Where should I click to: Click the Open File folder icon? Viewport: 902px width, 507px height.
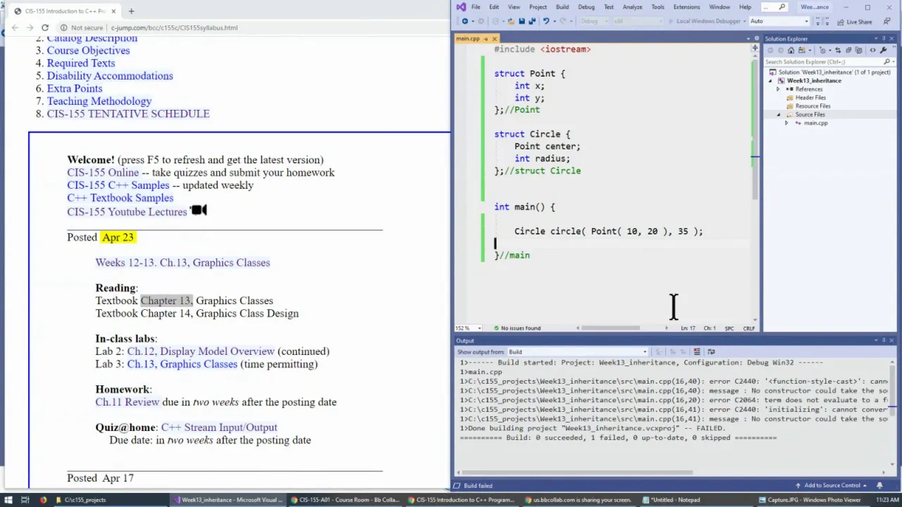pyautogui.click(x=511, y=21)
